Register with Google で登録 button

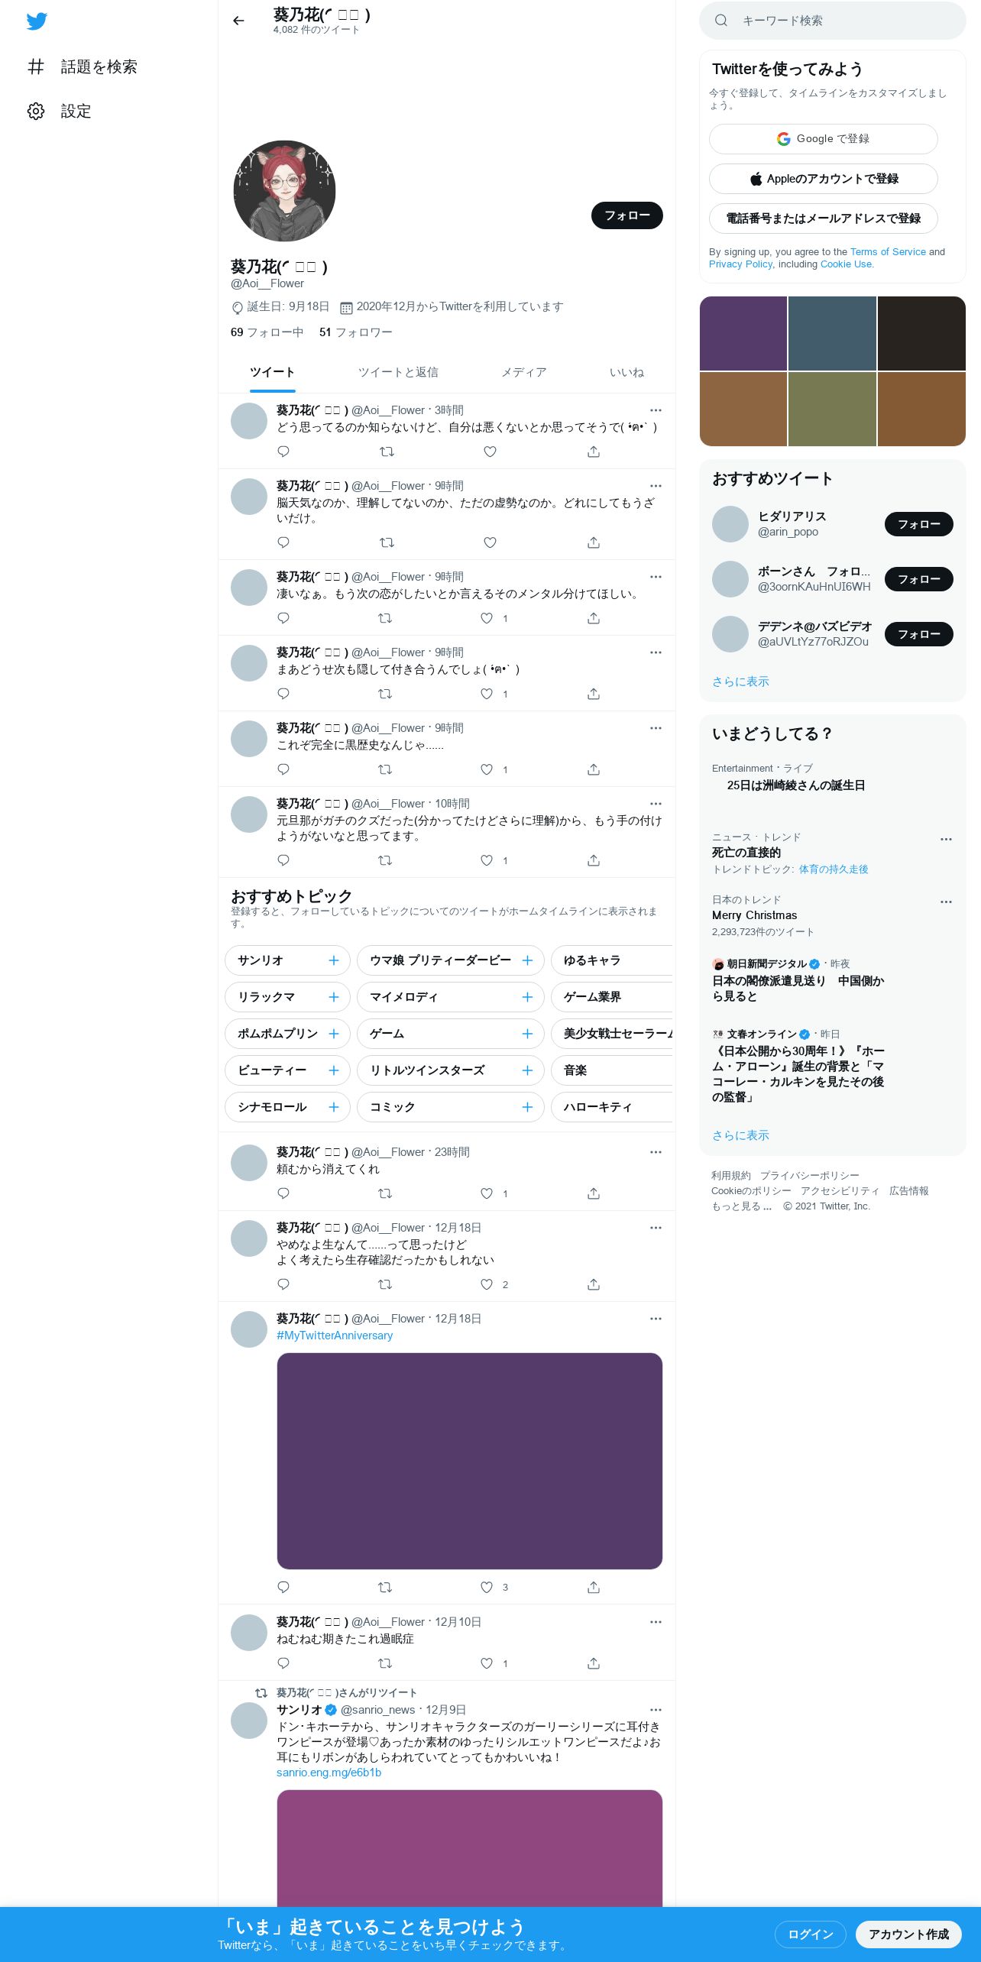pos(824,139)
